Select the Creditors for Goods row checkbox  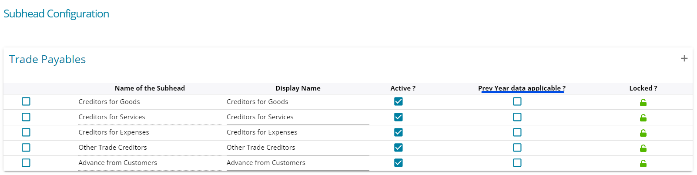pyautogui.click(x=26, y=101)
